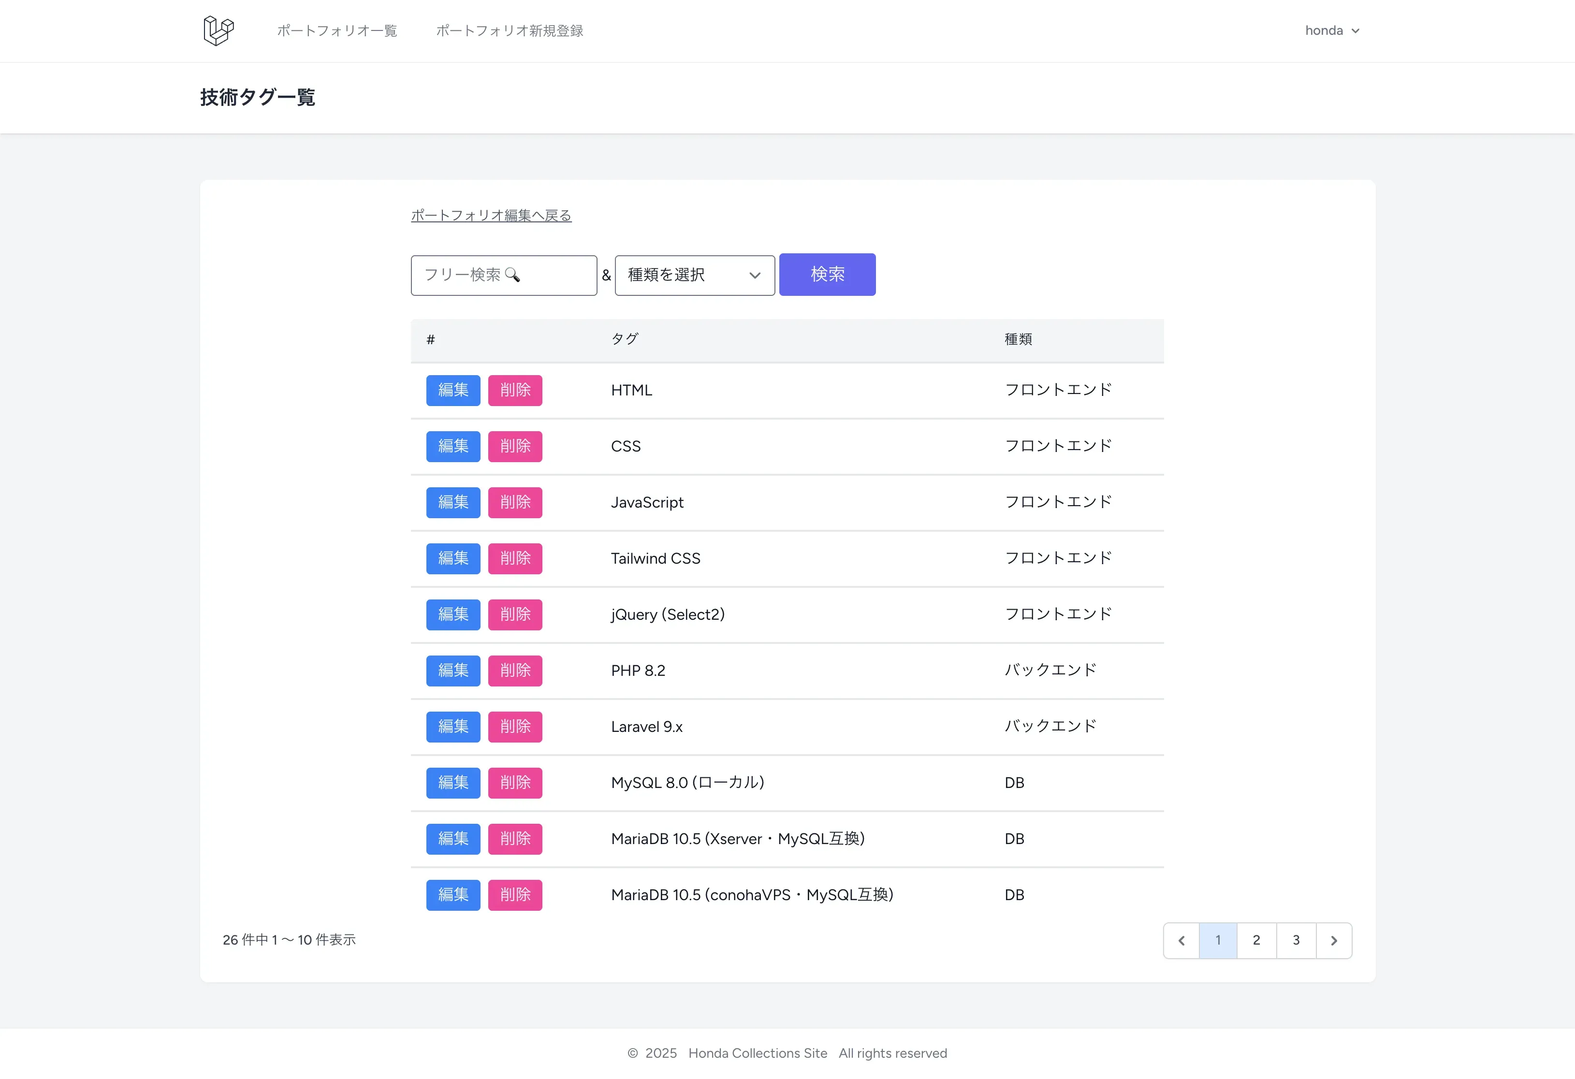Edit the Laravel 9.x tag

pyautogui.click(x=452, y=727)
